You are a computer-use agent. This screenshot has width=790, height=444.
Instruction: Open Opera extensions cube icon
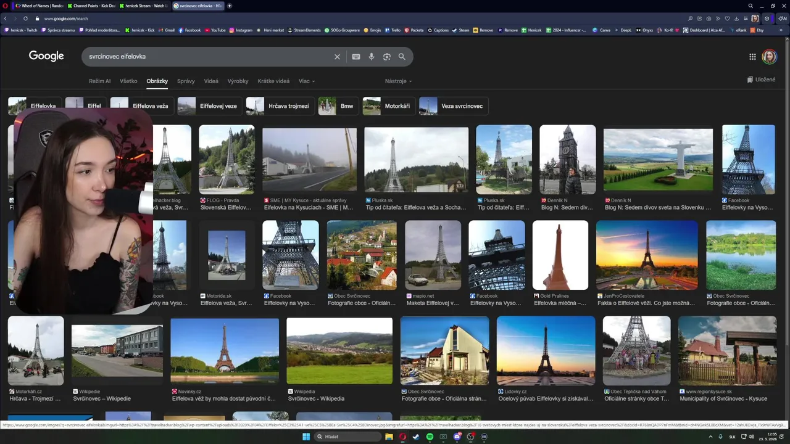767,18
